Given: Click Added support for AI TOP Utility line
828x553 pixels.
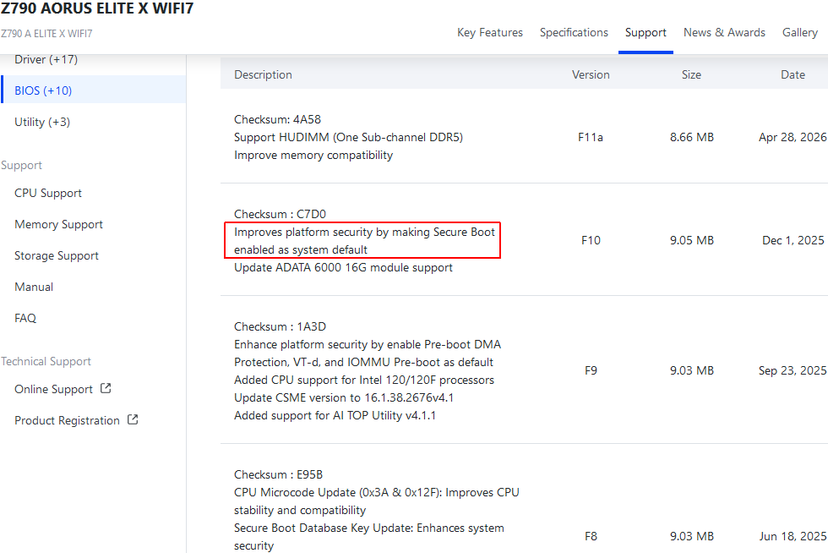Looking at the screenshot, I should [x=335, y=415].
